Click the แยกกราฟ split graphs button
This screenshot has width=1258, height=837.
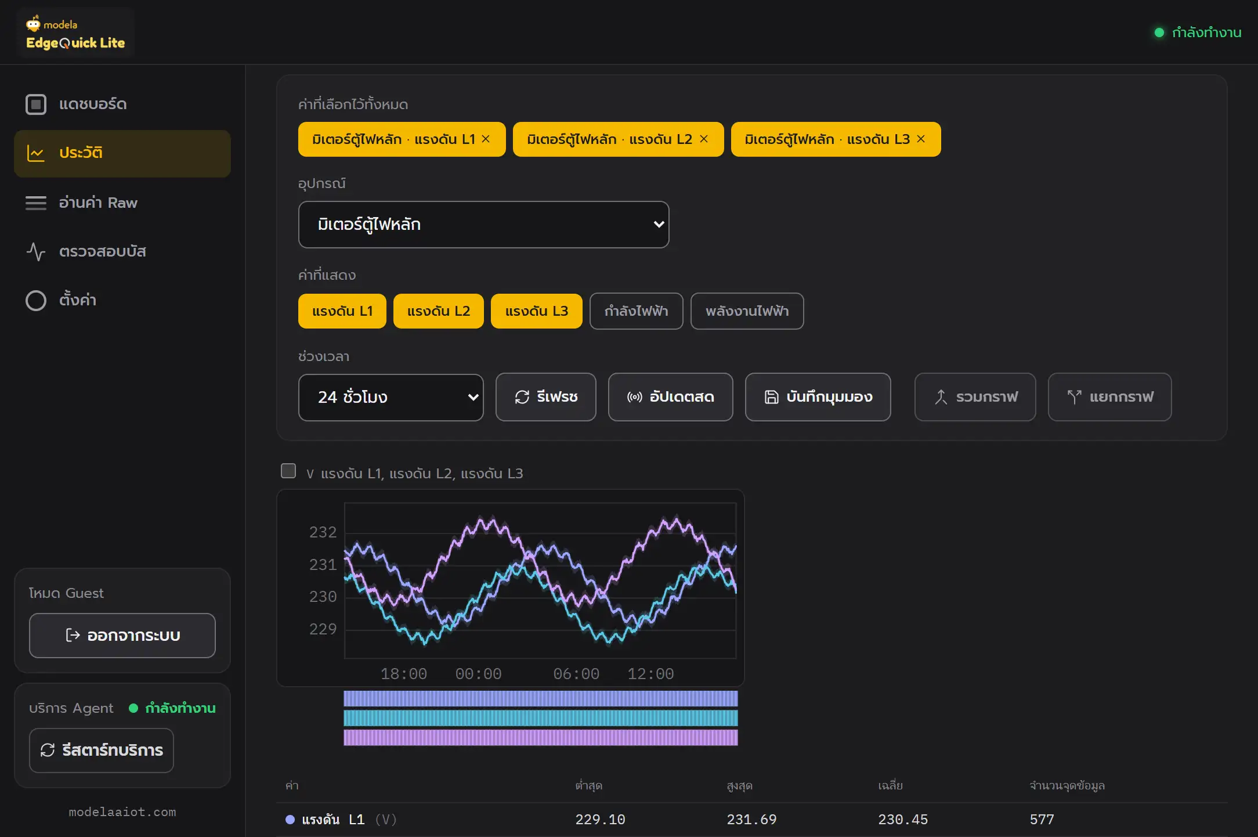[1110, 397]
